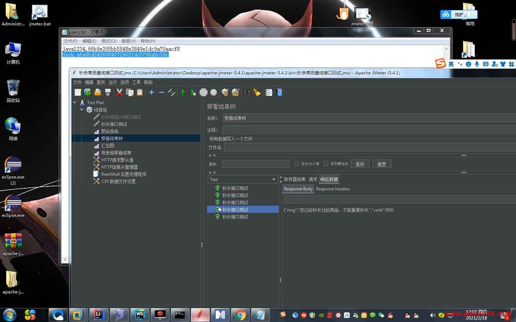Select the Response Body tab

tap(298, 189)
